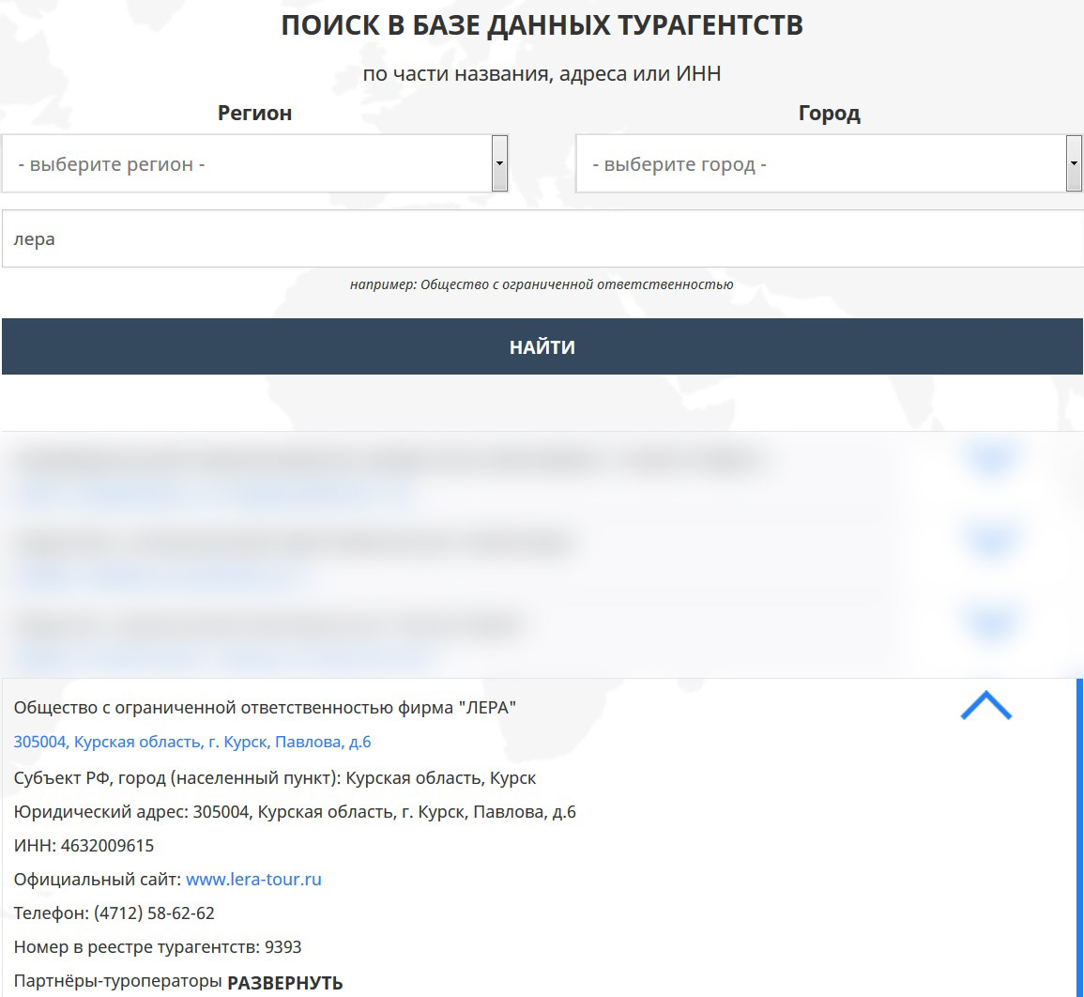Expand the first blurred result's chevron
This screenshot has height=997, width=1084.
pyautogui.click(x=990, y=458)
